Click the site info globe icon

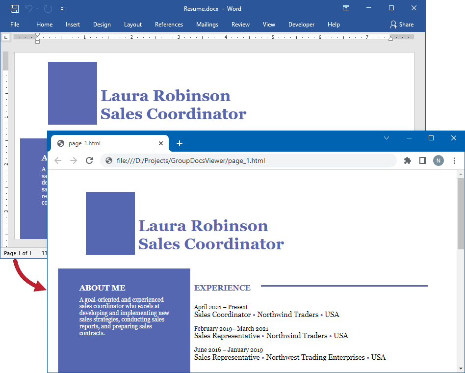point(109,160)
